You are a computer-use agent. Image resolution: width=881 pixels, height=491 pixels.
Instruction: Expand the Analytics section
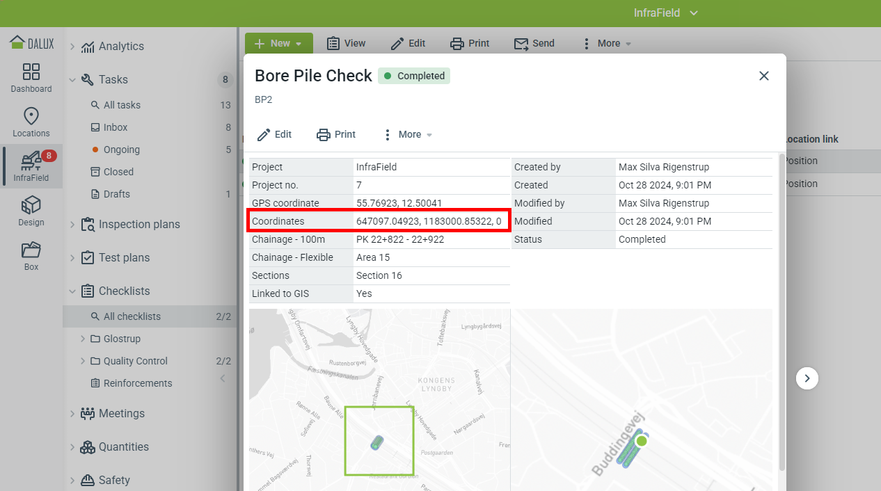click(x=72, y=47)
